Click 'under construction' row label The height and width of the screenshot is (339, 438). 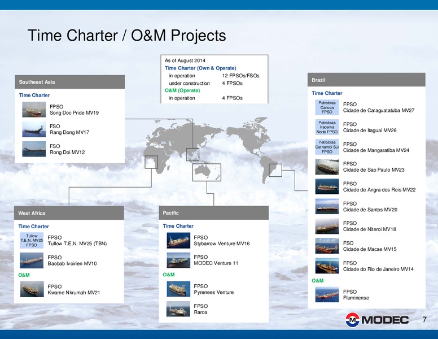click(x=189, y=83)
